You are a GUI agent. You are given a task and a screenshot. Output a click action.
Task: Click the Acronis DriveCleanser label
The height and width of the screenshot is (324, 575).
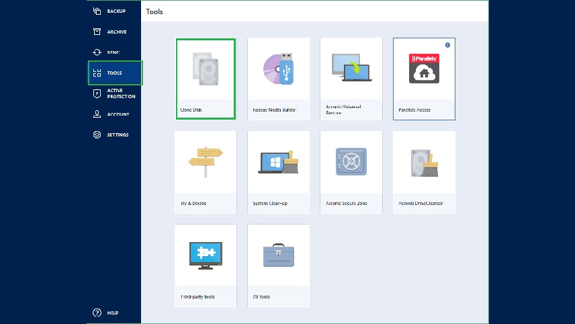(421, 203)
